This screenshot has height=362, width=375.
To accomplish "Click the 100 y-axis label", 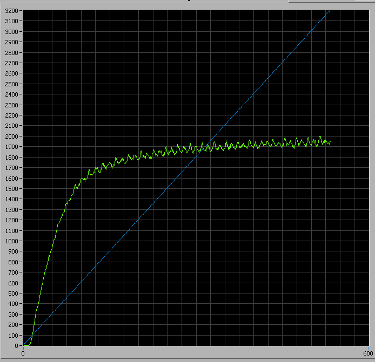I will (x=13, y=336).
